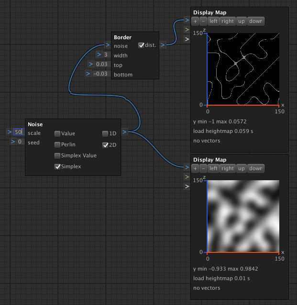Click the Noise node seed input port

(13, 142)
